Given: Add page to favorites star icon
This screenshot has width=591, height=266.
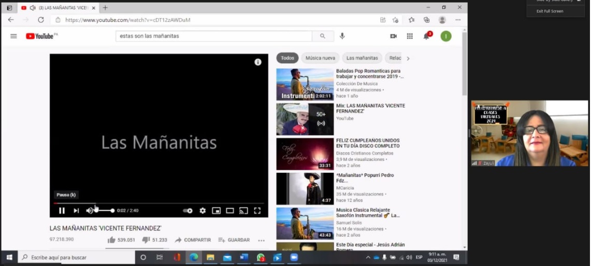Looking at the screenshot, I should (395, 20).
